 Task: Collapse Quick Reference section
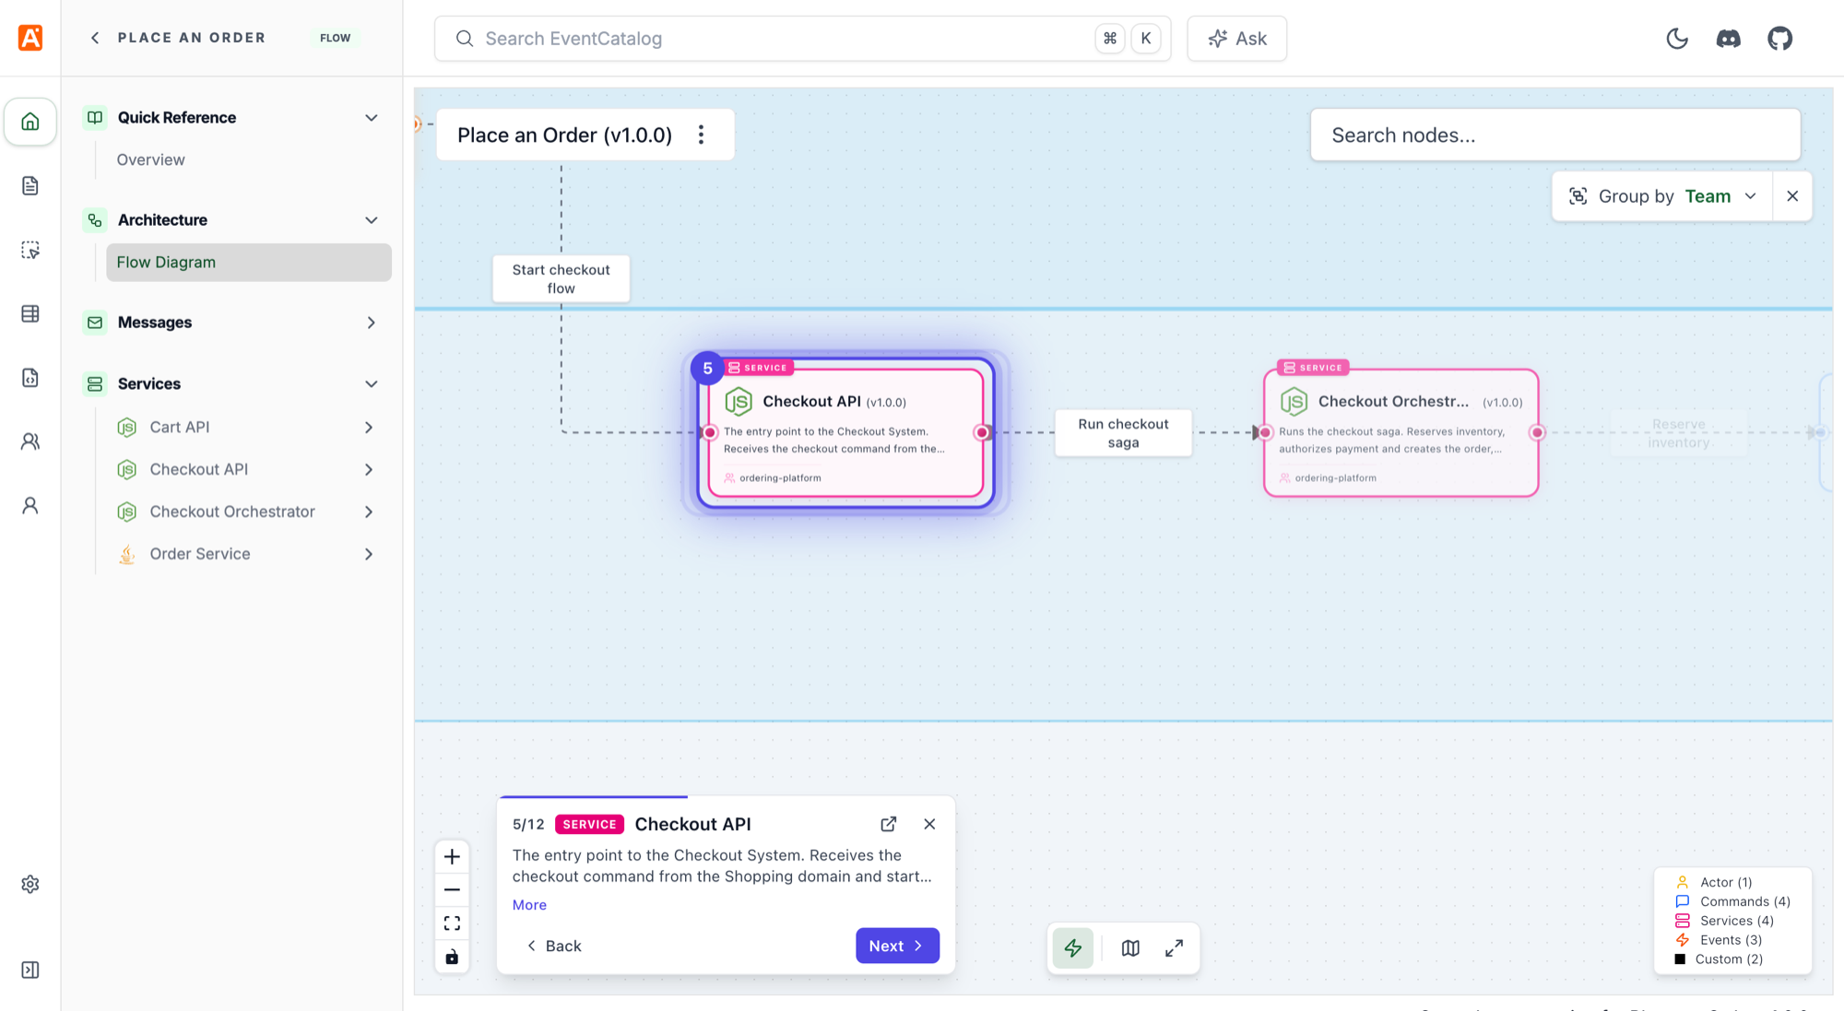pyautogui.click(x=372, y=118)
